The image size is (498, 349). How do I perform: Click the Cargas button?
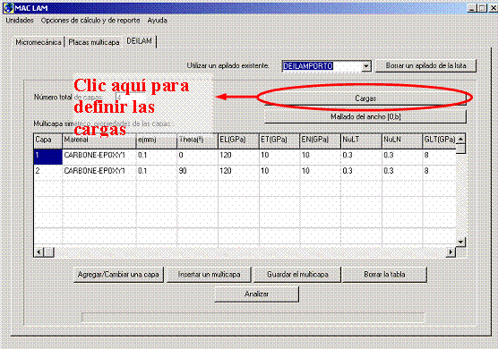click(365, 98)
